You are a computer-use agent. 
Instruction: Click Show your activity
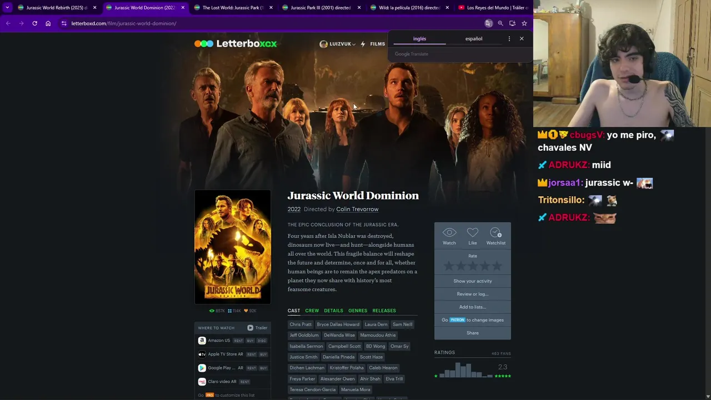point(473,281)
